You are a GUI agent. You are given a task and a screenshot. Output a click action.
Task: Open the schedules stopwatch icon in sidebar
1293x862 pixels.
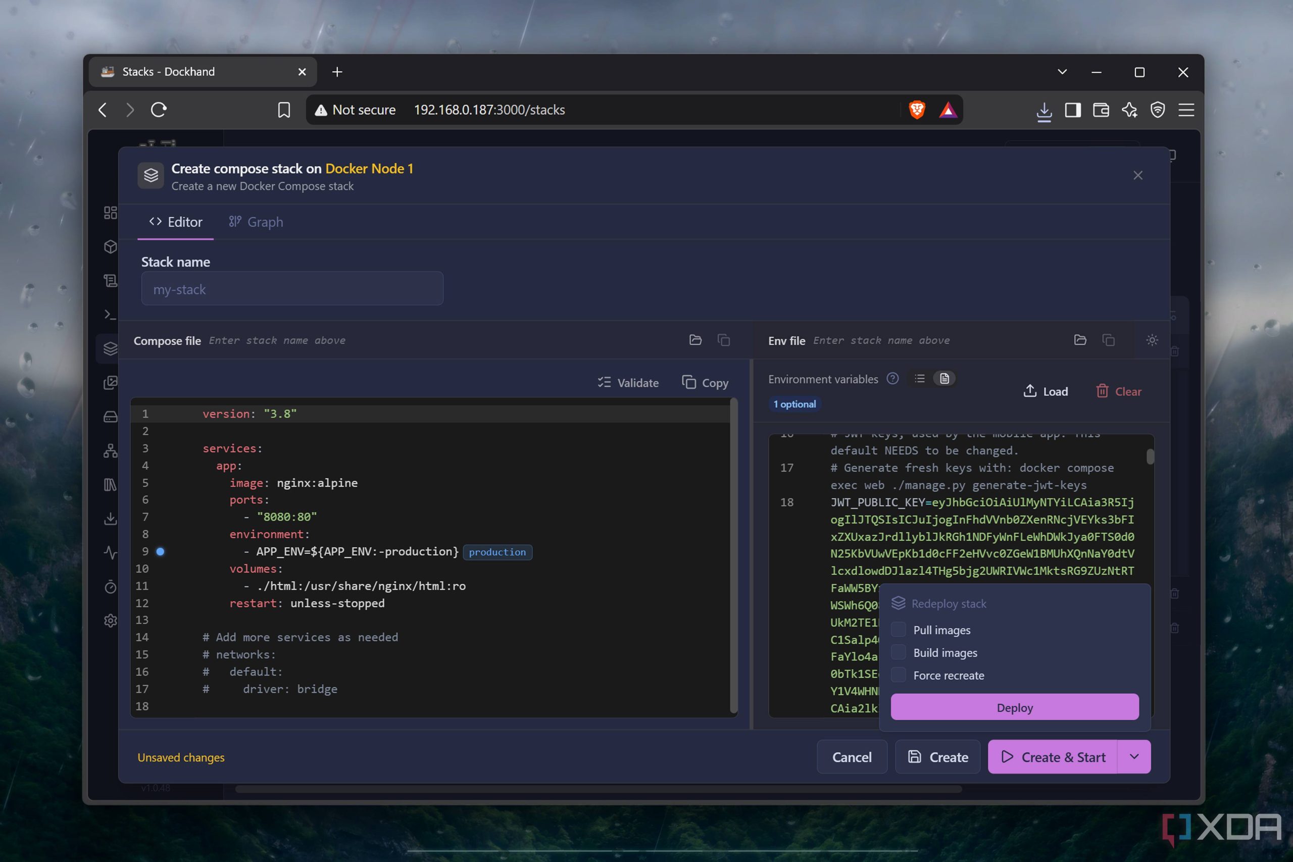tap(110, 587)
